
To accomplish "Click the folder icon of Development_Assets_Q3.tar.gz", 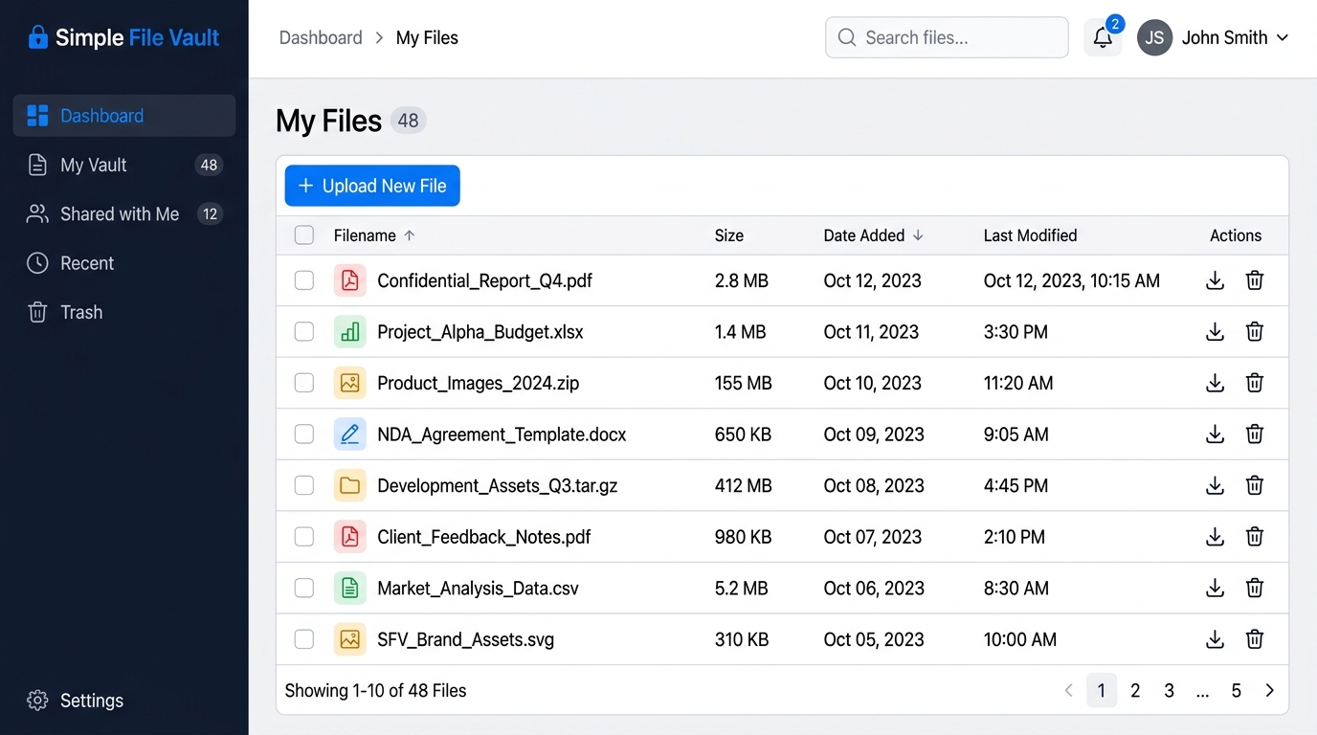I will (350, 485).
